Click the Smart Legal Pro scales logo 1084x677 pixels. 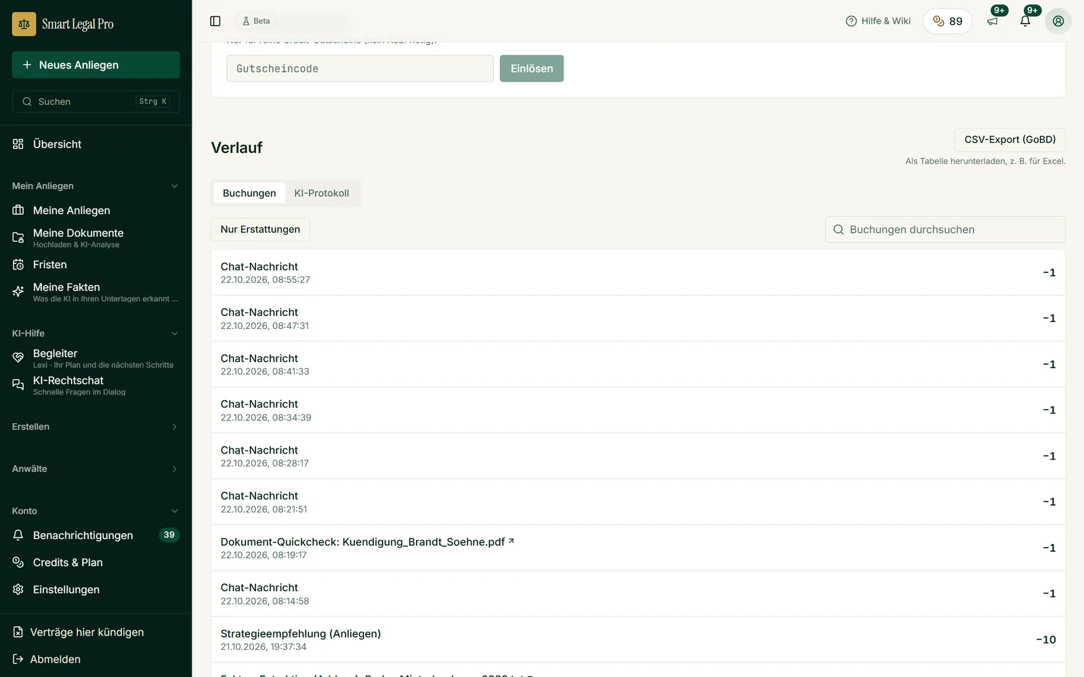pyautogui.click(x=24, y=24)
